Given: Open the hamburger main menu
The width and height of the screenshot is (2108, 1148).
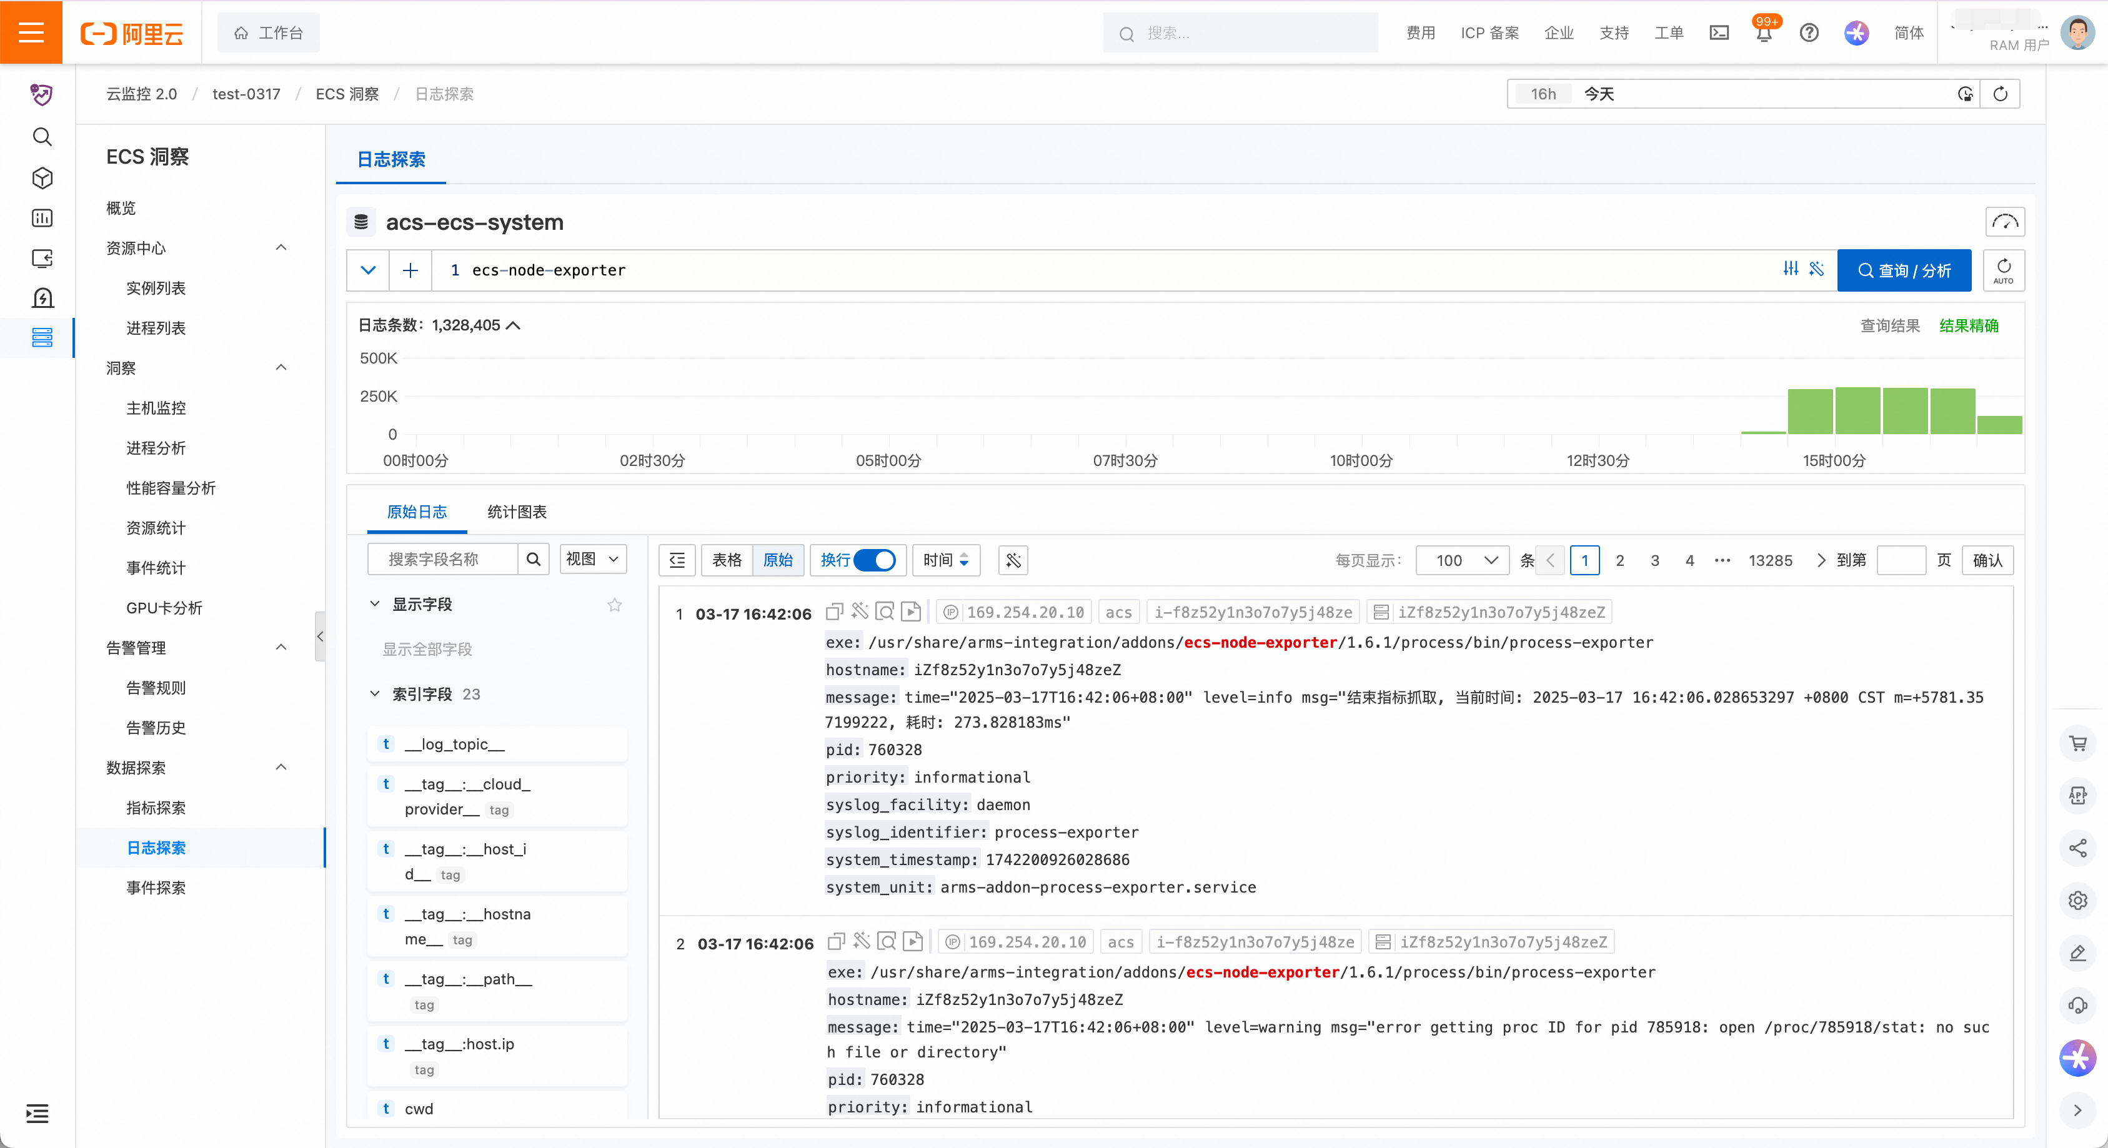Looking at the screenshot, I should [x=31, y=32].
